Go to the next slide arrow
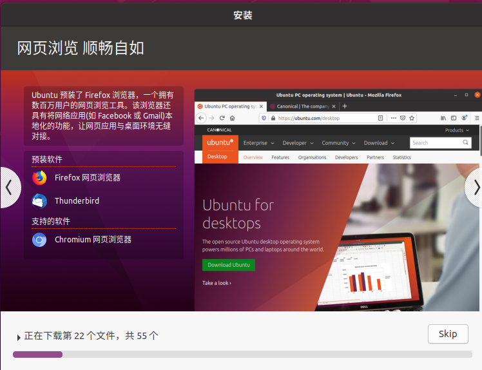The width and height of the screenshot is (482, 370). click(475, 188)
